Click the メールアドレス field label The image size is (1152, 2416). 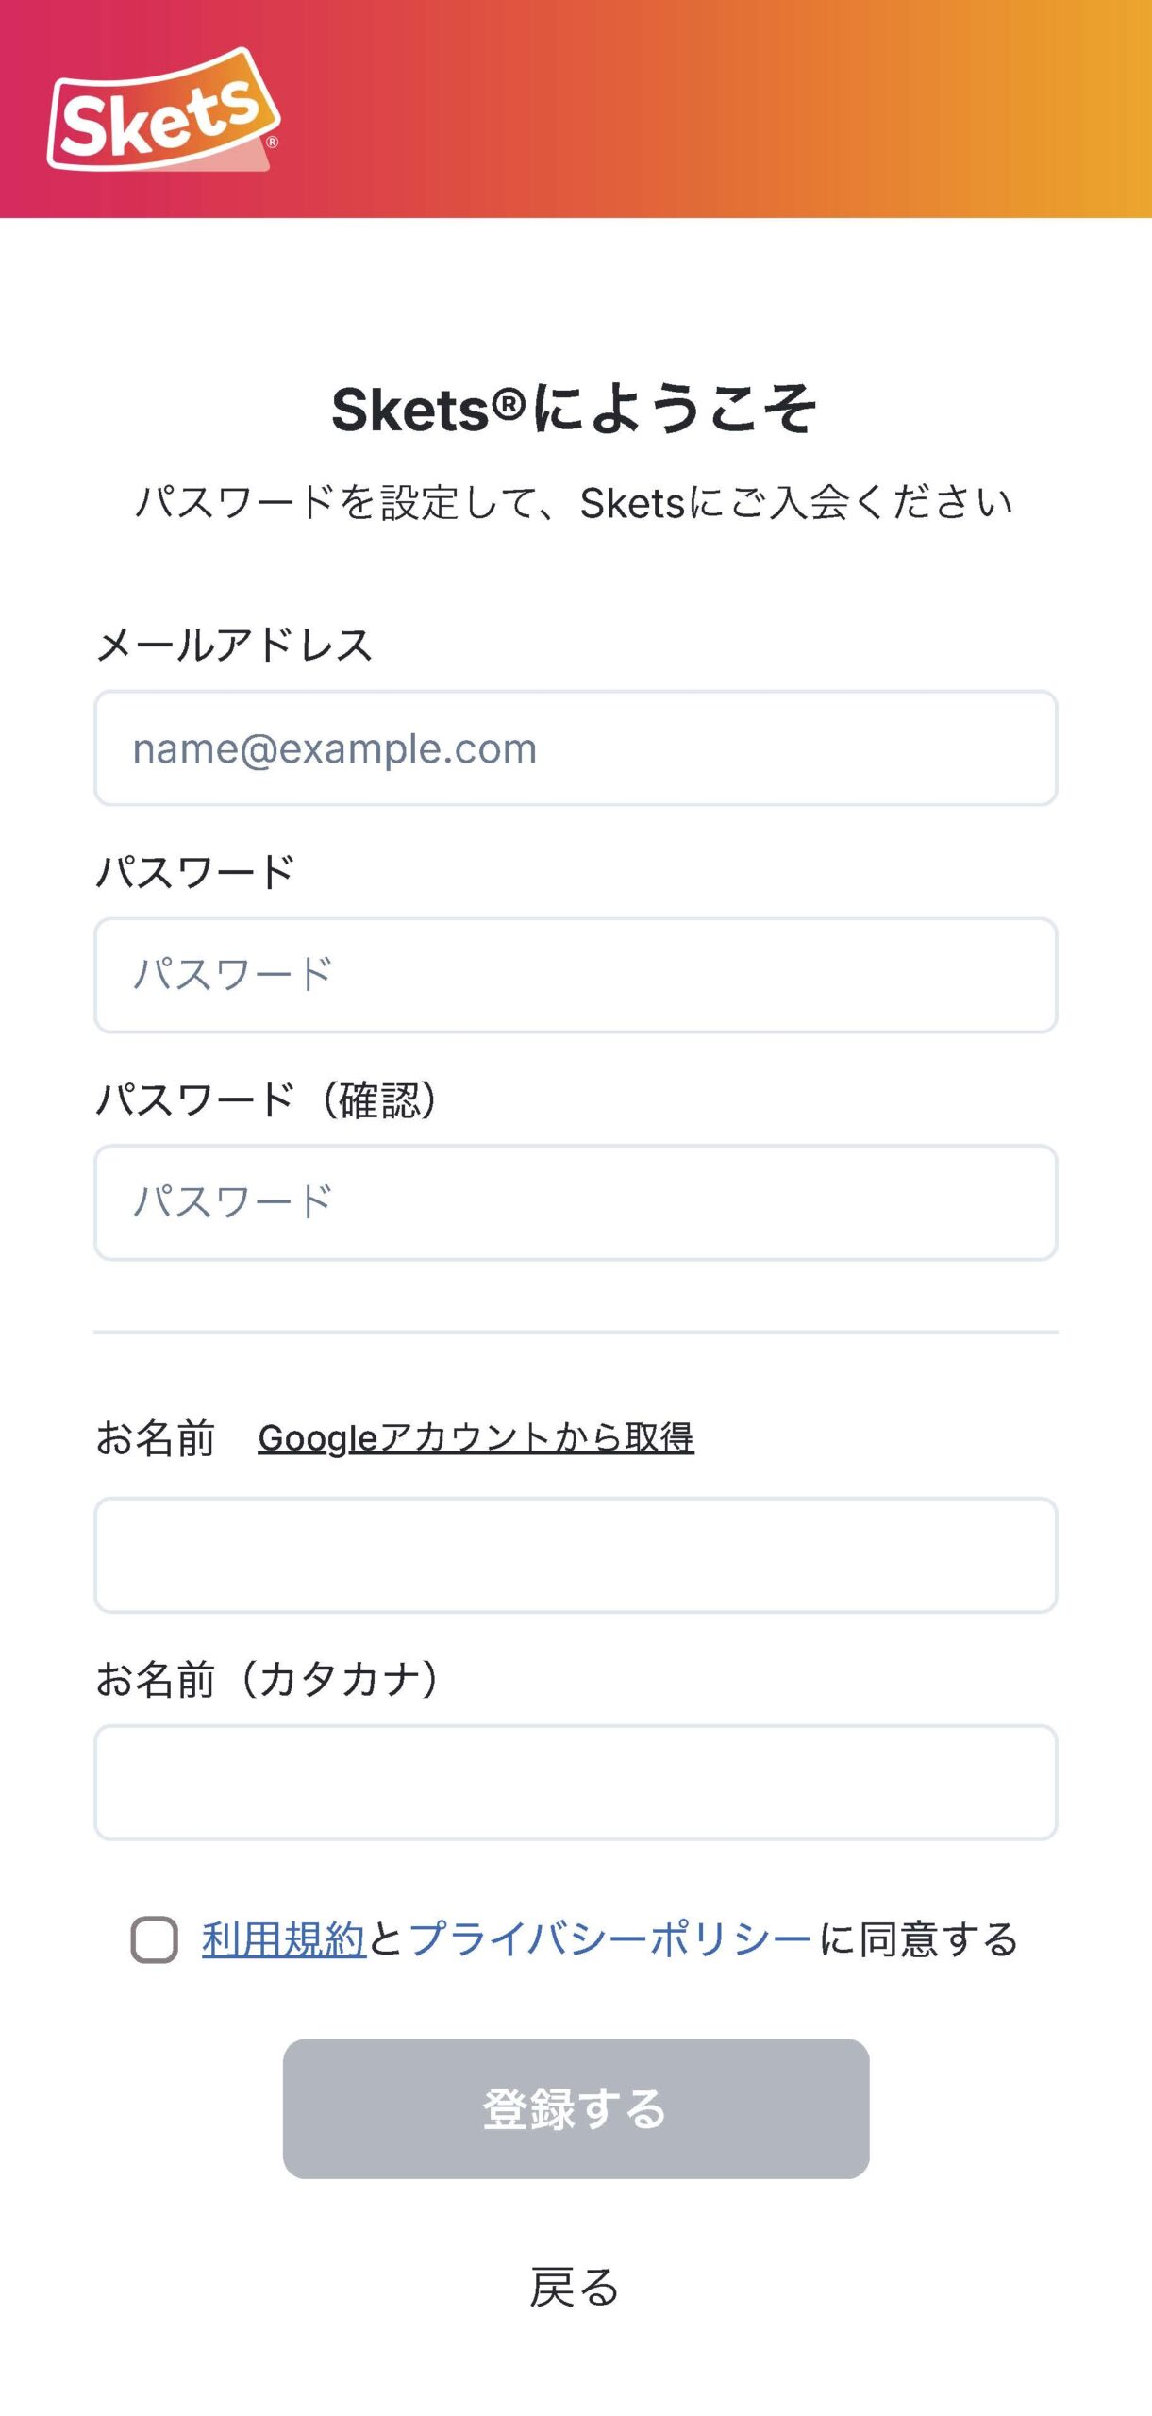(234, 646)
